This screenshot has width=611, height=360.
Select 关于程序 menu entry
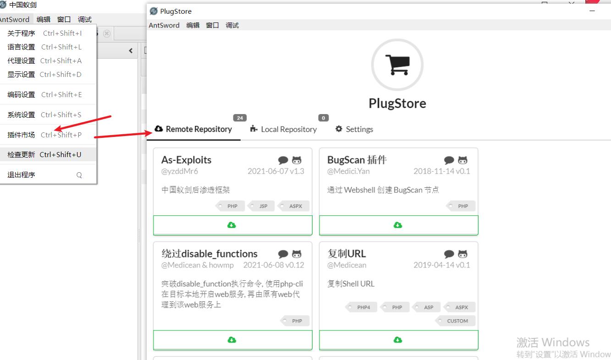(x=48, y=33)
